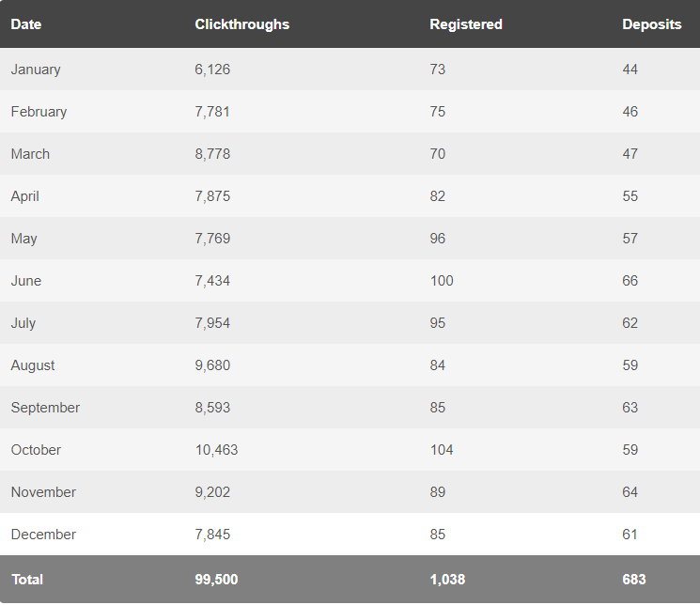Click the Clickthroughs column header
Image resolution: width=700 pixels, height=605 pixels.
click(x=242, y=24)
